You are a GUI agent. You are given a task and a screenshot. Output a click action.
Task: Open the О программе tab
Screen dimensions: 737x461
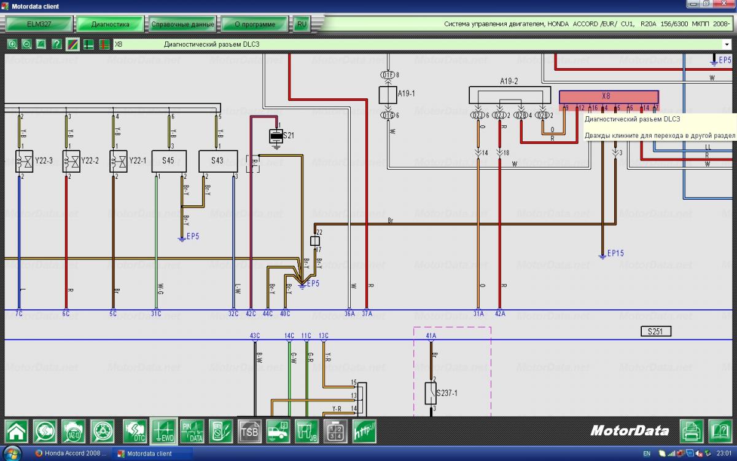[x=255, y=25]
